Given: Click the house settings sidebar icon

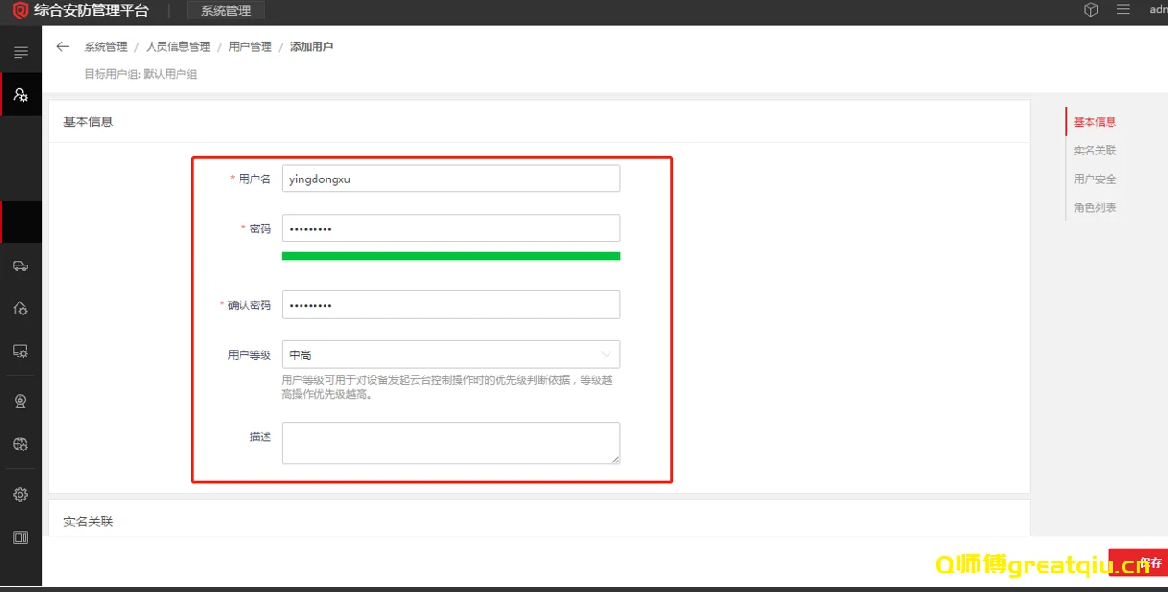Looking at the screenshot, I should point(20,309).
